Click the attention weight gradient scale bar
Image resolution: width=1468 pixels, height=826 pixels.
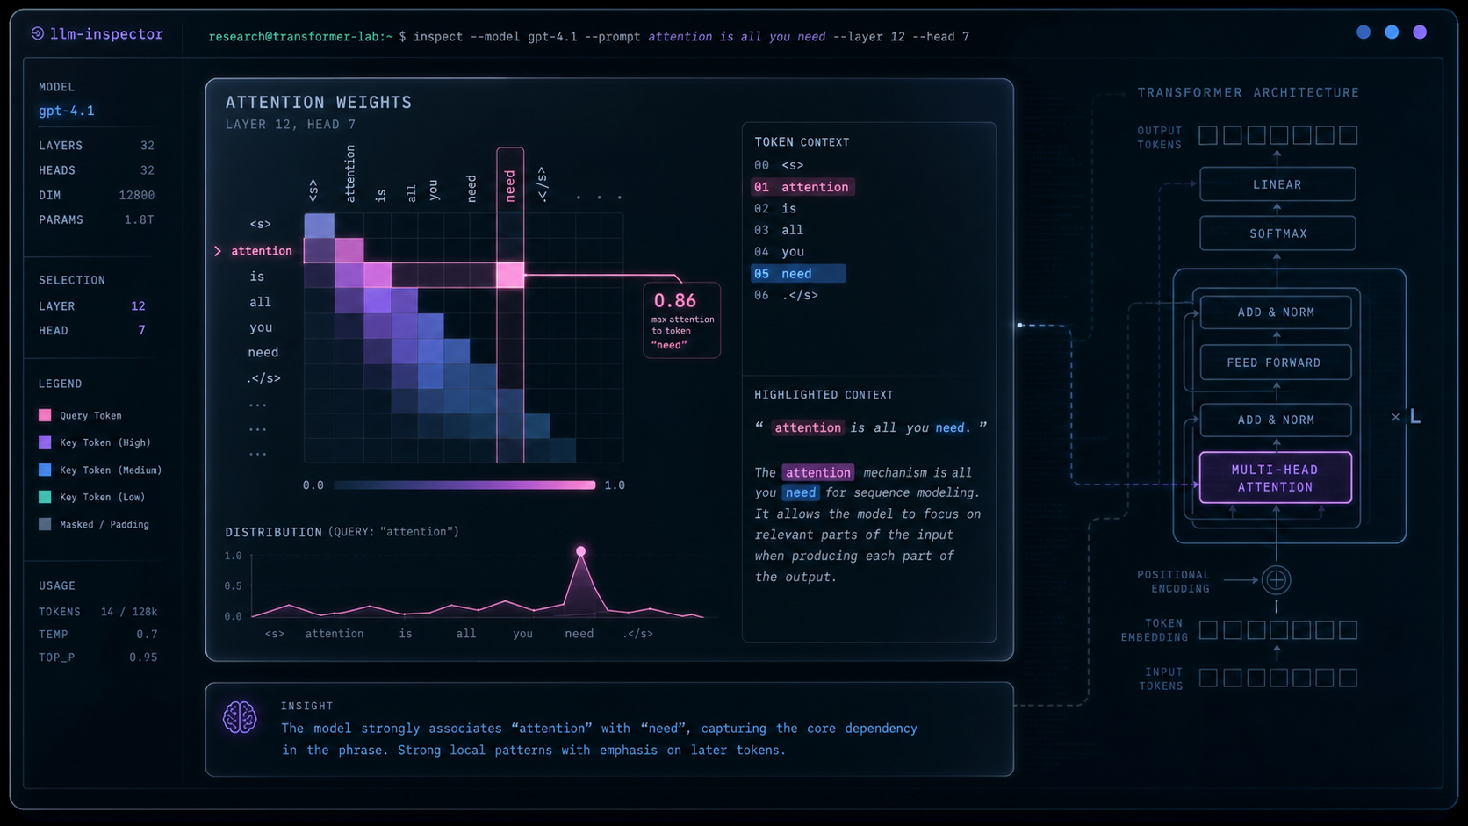point(464,485)
